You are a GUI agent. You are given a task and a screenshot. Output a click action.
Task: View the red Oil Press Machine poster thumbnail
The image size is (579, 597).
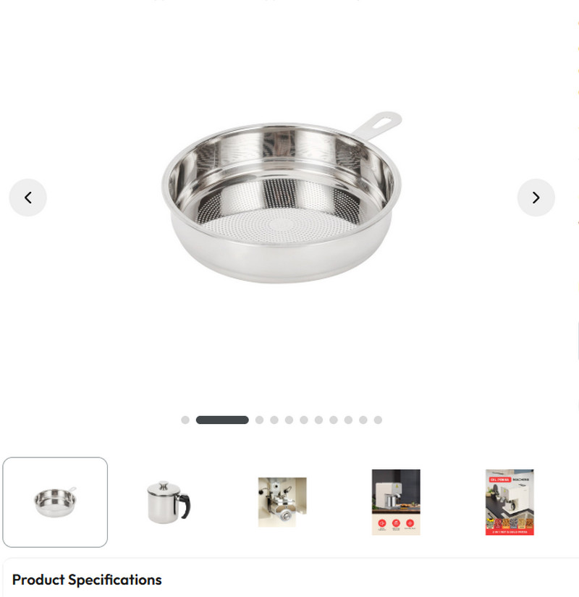(510, 502)
